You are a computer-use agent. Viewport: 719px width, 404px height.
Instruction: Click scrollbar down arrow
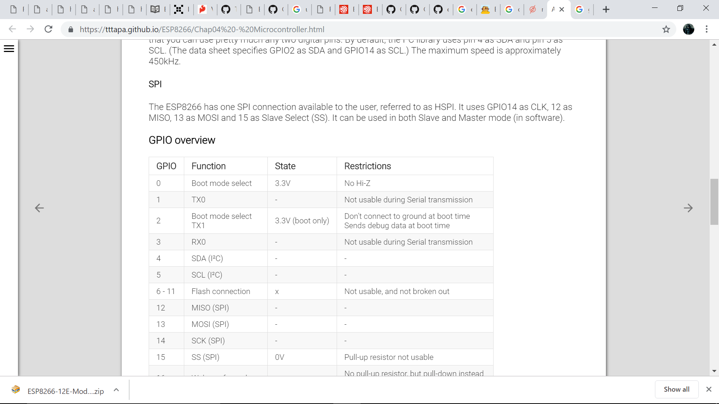click(714, 371)
